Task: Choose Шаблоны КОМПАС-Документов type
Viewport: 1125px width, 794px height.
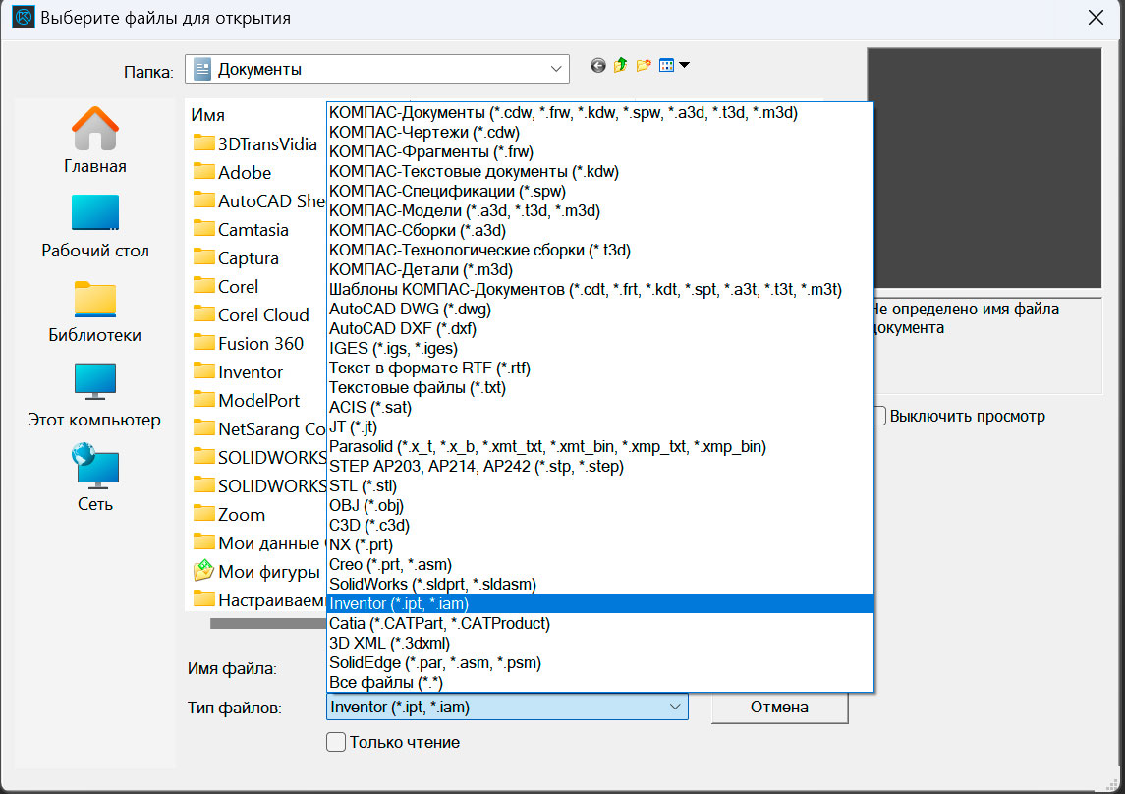Action: click(x=599, y=289)
